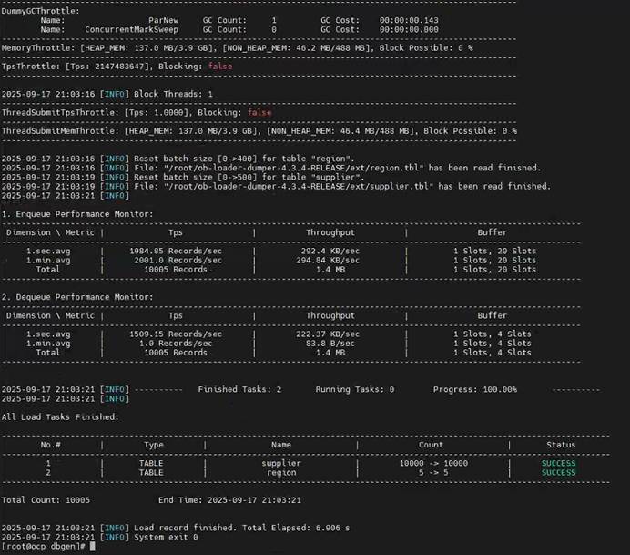Click the DummyGCThrottle: heading text

tap(41, 11)
